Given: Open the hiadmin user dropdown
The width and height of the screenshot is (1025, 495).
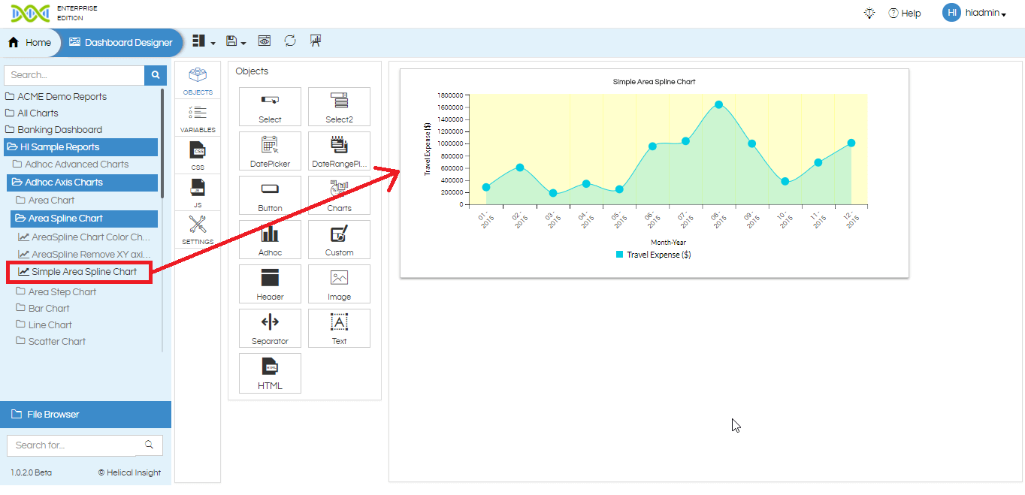Looking at the screenshot, I should (986, 14).
